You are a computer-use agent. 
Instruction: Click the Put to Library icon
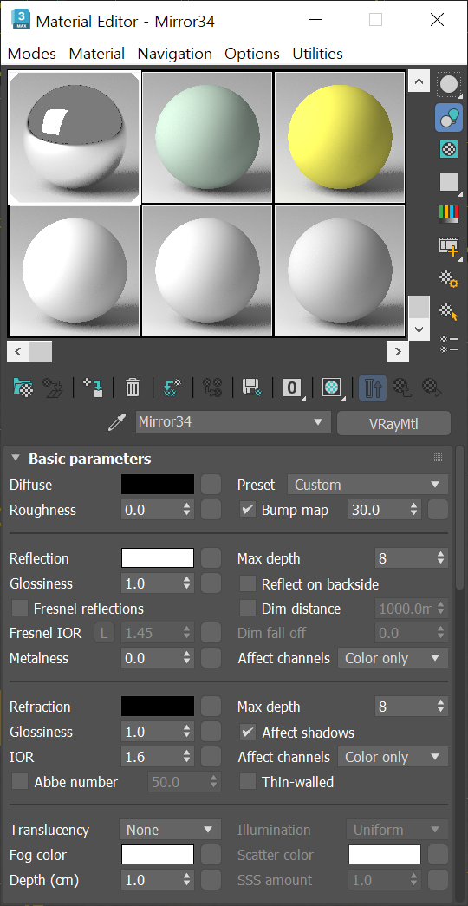(x=252, y=388)
